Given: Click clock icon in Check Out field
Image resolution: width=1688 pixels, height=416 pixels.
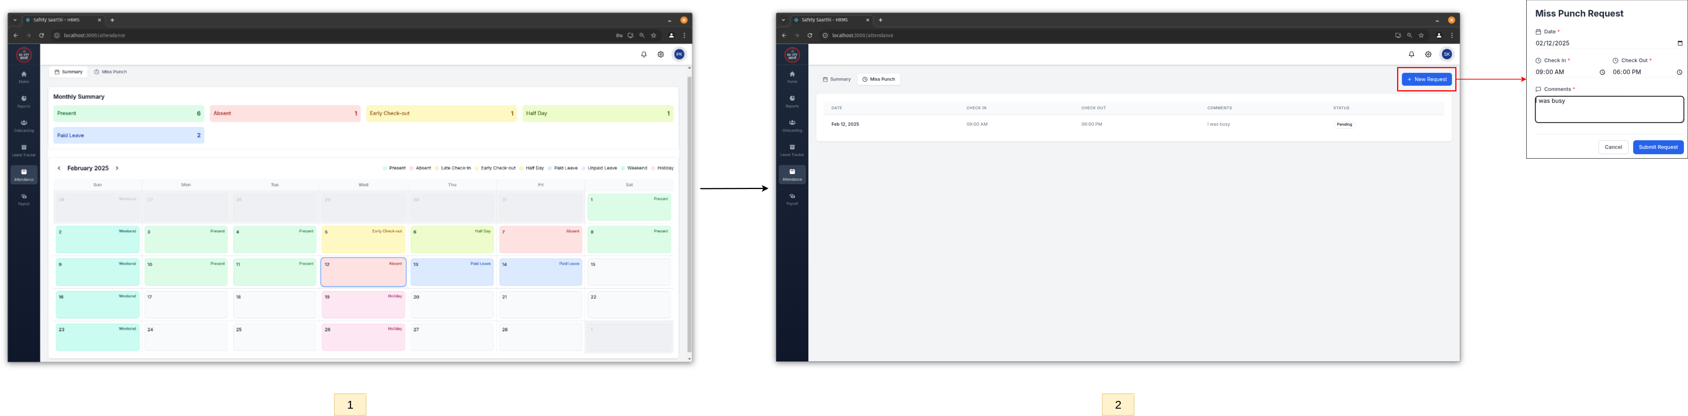Looking at the screenshot, I should pyautogui.click(x=1679, y=72).
